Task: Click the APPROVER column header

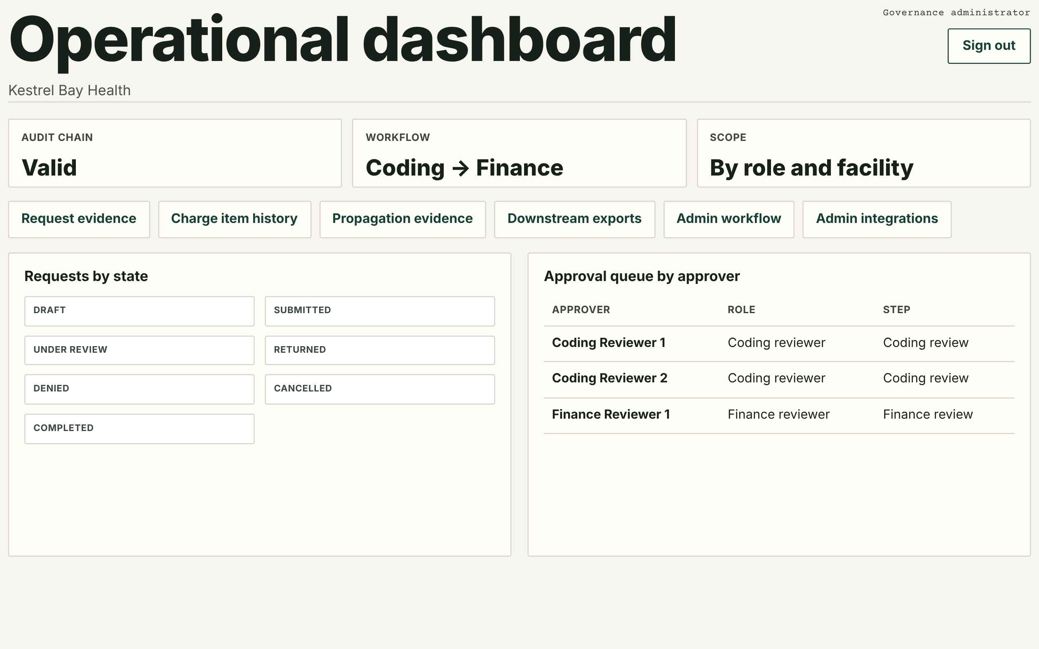Action: 581,310
